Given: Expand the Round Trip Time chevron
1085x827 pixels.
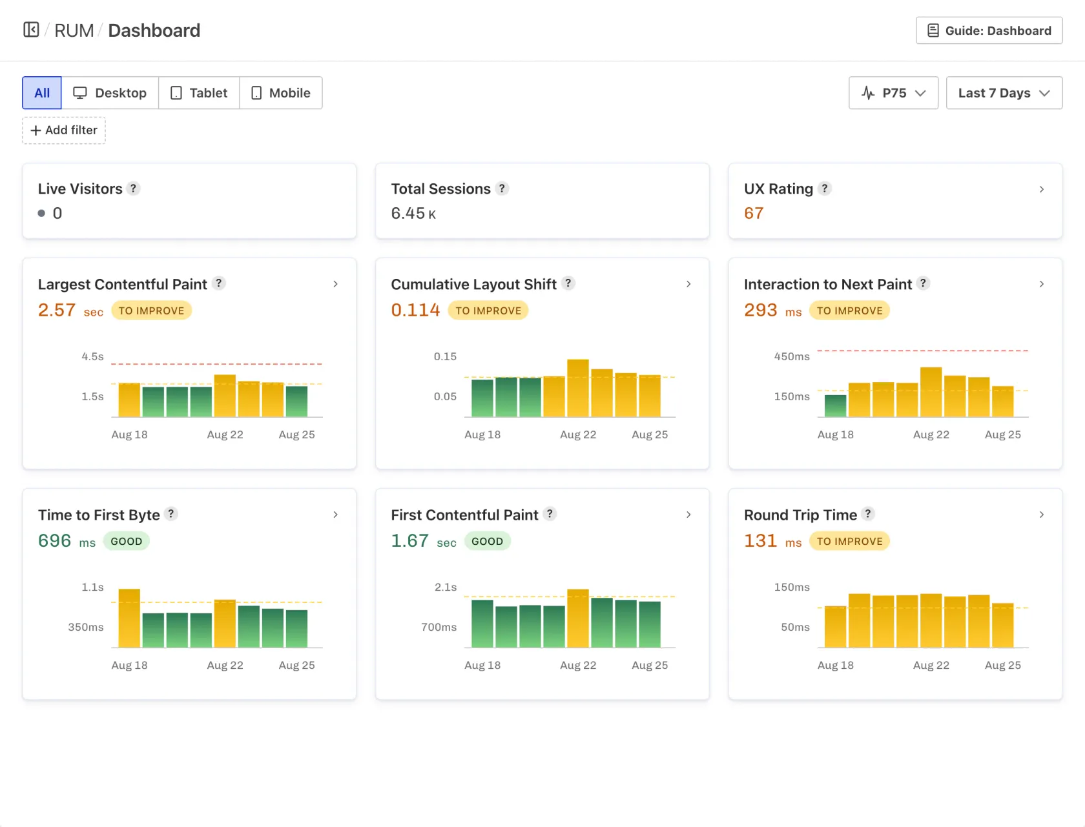Looking at the screenshot, I should click(x=1041, y=515).
